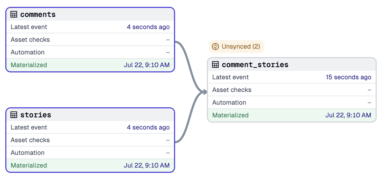Open comment_stories materialization timestamp Jul 22

point(348,115)
